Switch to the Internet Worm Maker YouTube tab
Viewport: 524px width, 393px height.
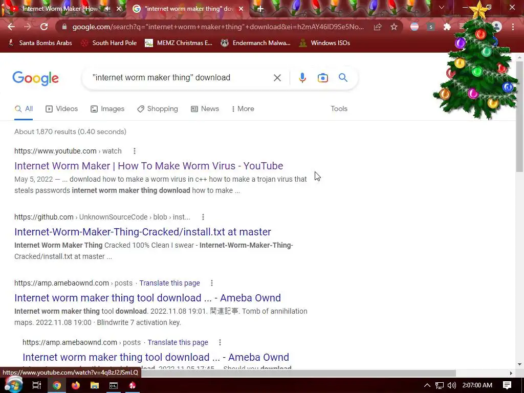pos(60,9)
